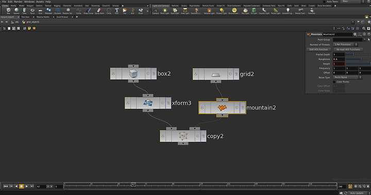Toggle the display flag on grid2 node
Viewport: 371px width, 195px height.
pos(237,74)
